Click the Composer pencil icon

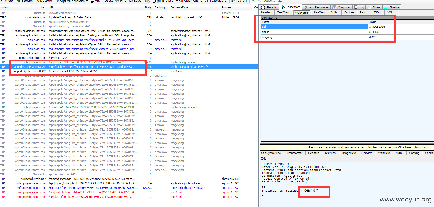click(x=334, y=7)
